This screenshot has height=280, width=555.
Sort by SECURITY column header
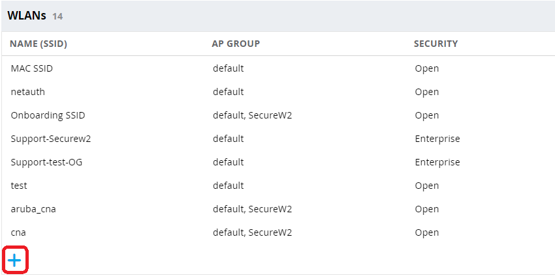tap(436, 44)
